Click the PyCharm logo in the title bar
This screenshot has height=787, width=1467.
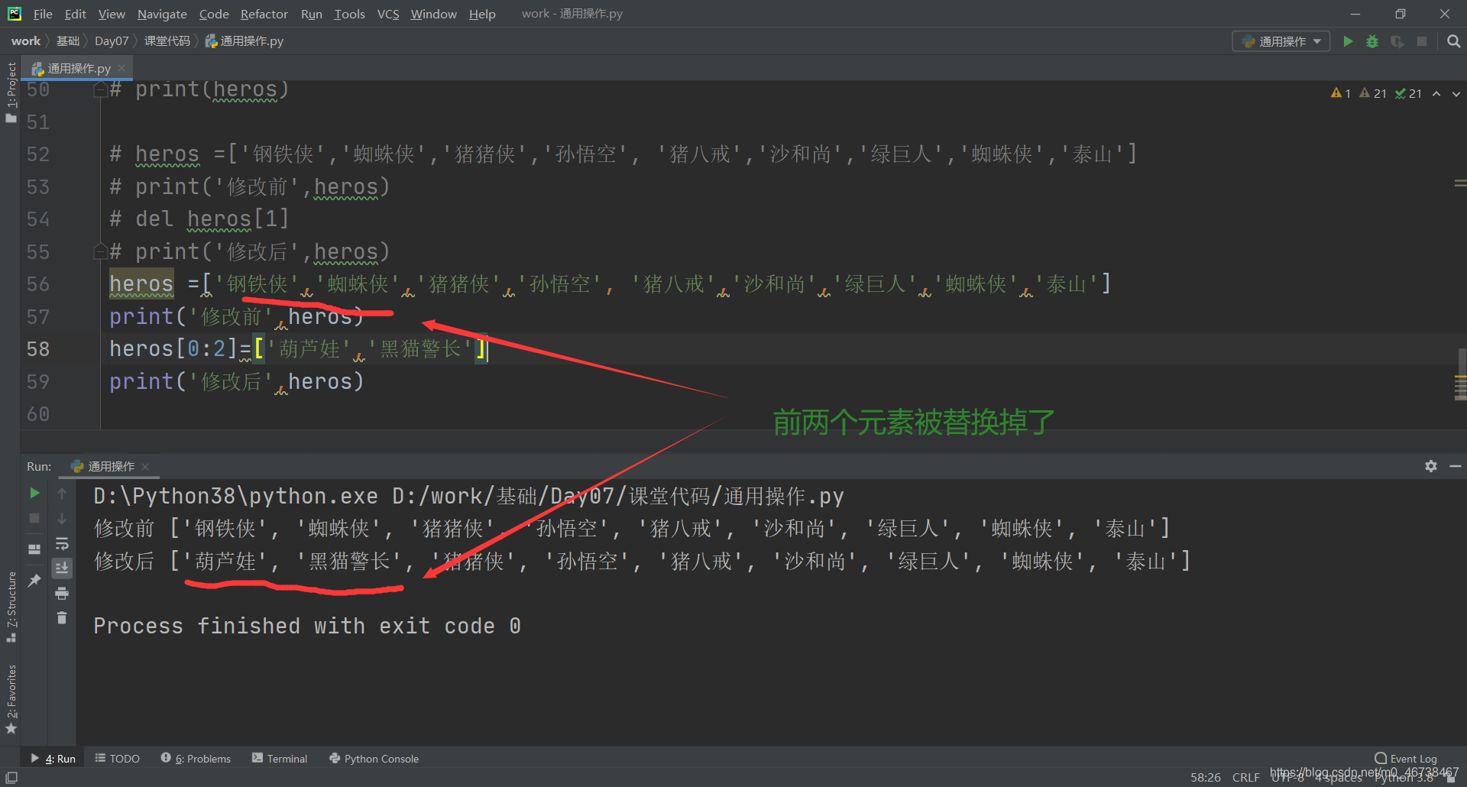(14, 13)
